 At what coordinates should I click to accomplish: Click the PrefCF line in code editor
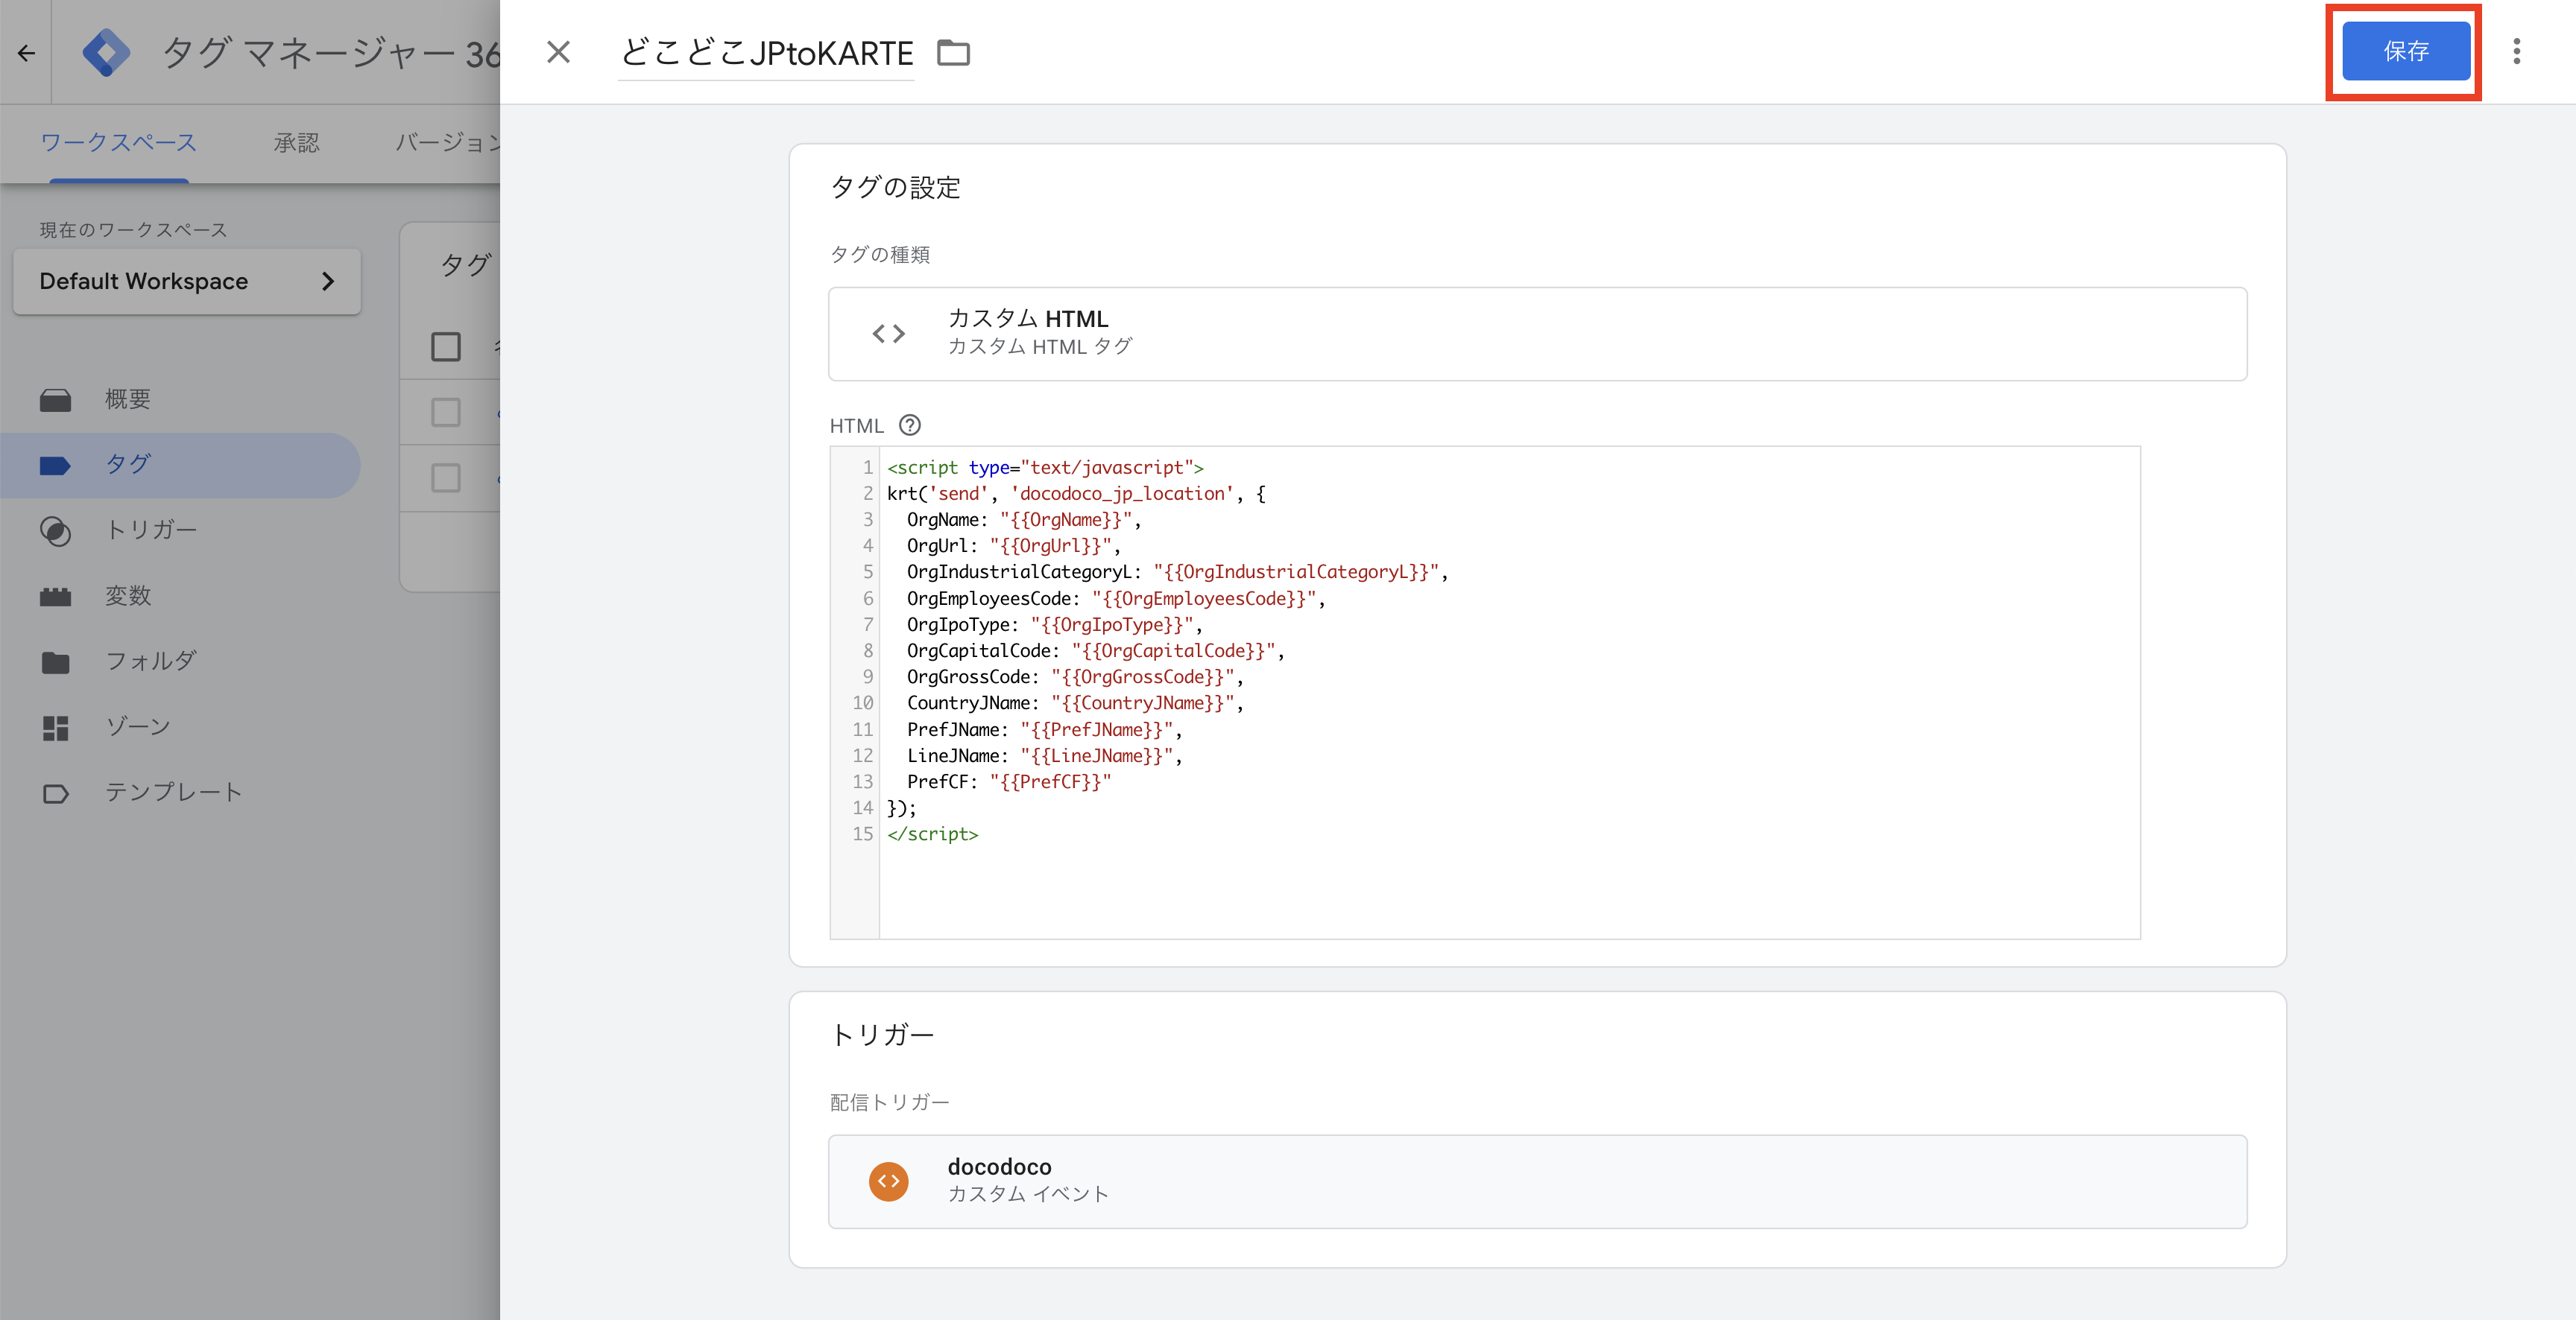point(1009,781)
